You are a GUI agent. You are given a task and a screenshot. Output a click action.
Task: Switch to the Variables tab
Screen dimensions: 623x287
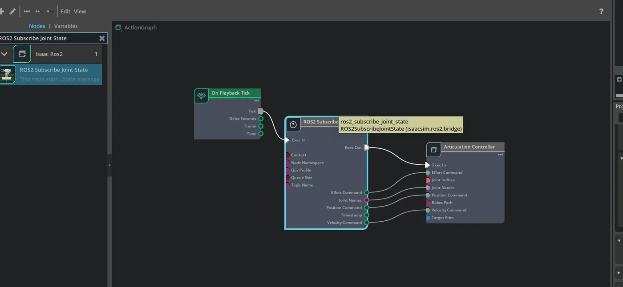[66, 26]
